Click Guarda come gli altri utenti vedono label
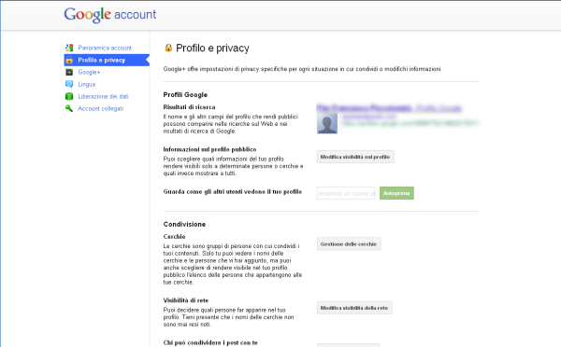This screenshot has width=561, height=347. pyautogui.click(x=233, y=192)
